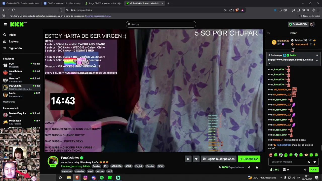Open Todos los favoritos folder
This screenshot has width=322, height=181.
coord(309,16)
